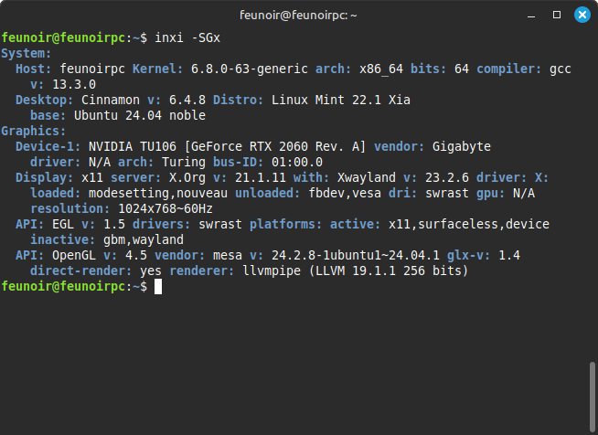Click the inxi -SGx command text
The width and height of the screenshot is (598, 435).
pyautogui.click(x=187, y=37)
